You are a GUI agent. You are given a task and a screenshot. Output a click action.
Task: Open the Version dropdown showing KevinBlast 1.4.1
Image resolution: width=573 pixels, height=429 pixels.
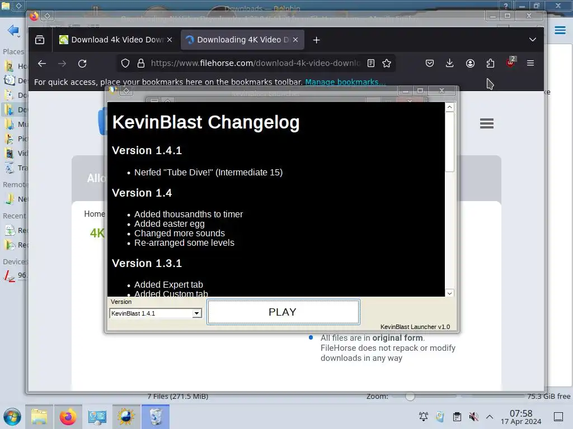(156, 313)
